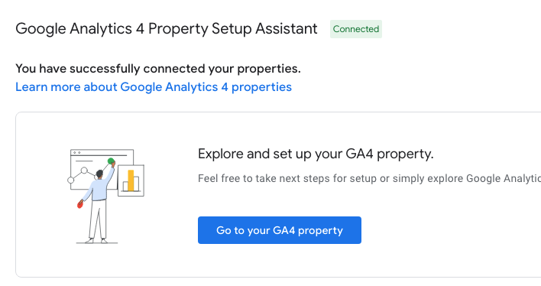
Task: Click the Google Analytics 4 Property Setup Assistant title
Action: 167,28
